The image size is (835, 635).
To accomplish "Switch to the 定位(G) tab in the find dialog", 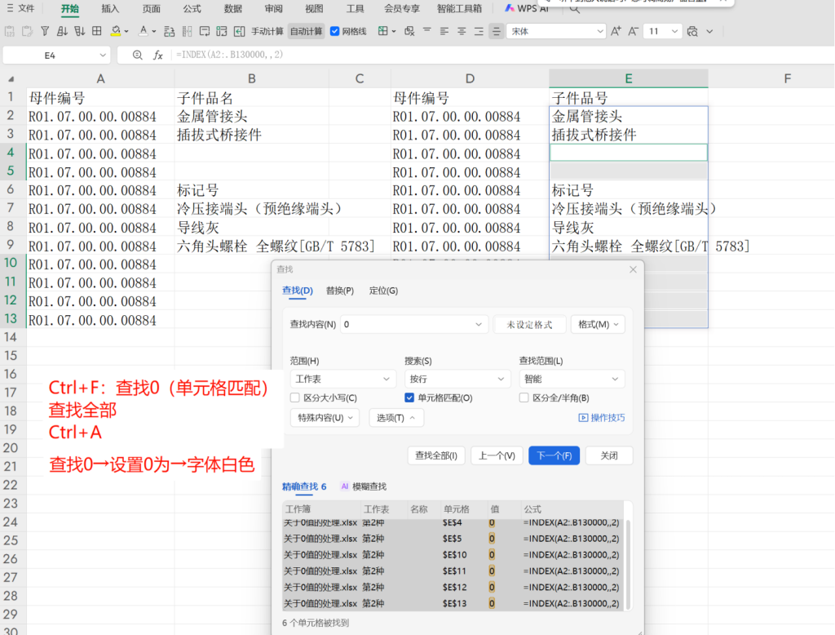I will coord(383,291).
